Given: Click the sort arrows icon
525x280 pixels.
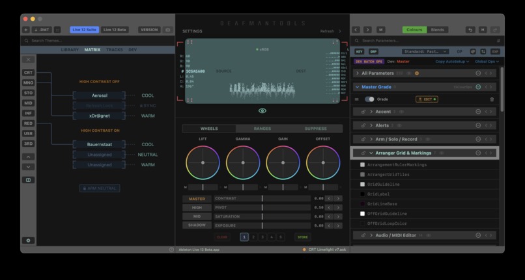Looking at the screenshot, I should click(483, 52).
